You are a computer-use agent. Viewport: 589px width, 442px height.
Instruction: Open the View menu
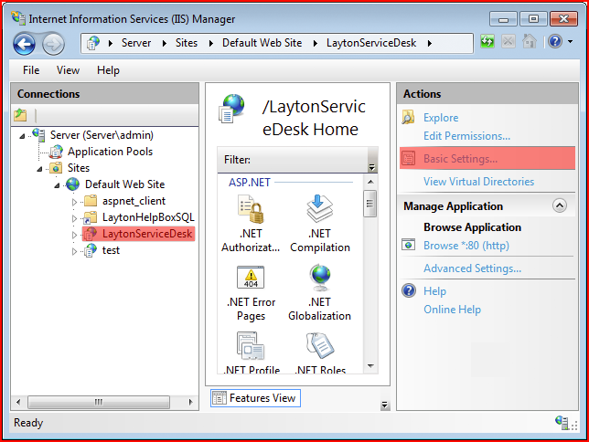[x=68, y=70]
